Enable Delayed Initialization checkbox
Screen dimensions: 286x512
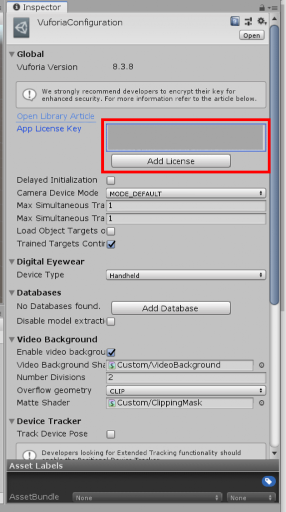tap(111, 180)
